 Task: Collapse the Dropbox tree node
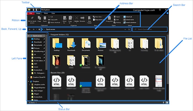(x=29, y=81)
